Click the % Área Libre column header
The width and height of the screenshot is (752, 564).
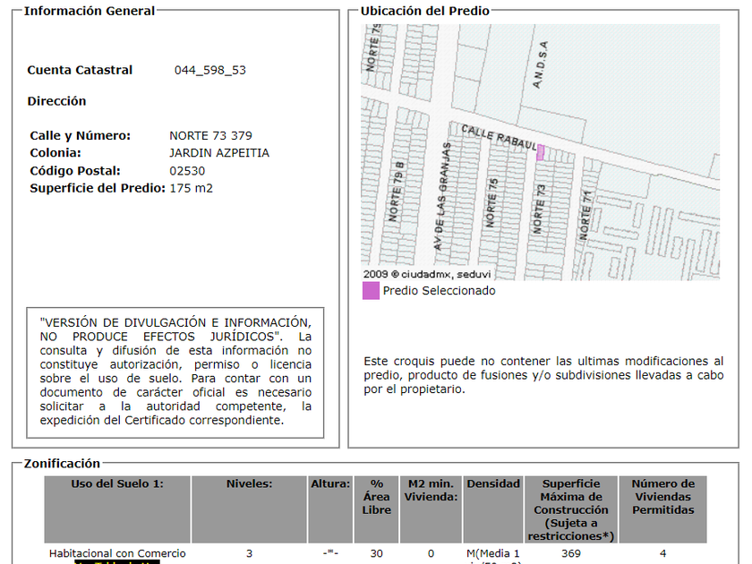tap(377, 508)
